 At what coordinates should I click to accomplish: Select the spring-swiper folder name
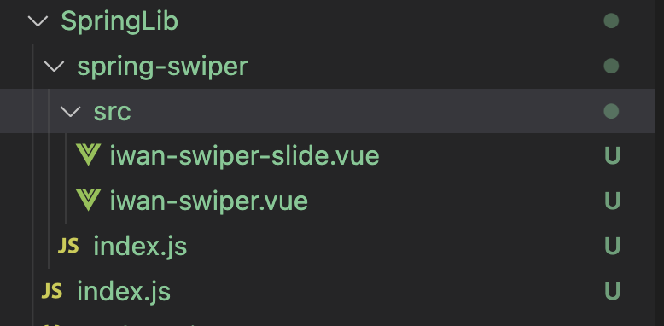[163, 67]
